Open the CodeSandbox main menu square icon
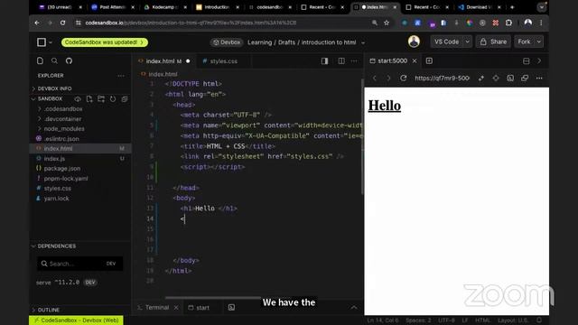578x325 pixels. click(42, 42)
